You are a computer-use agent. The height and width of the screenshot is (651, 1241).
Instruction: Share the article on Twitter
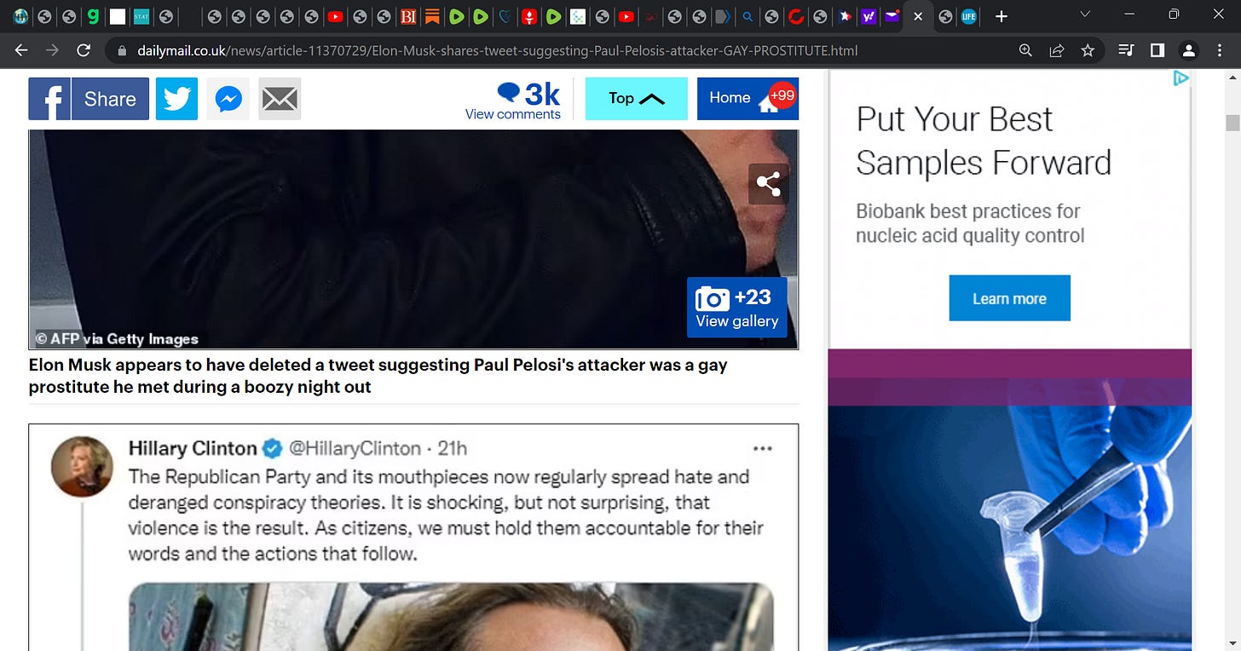coord(176,99)
